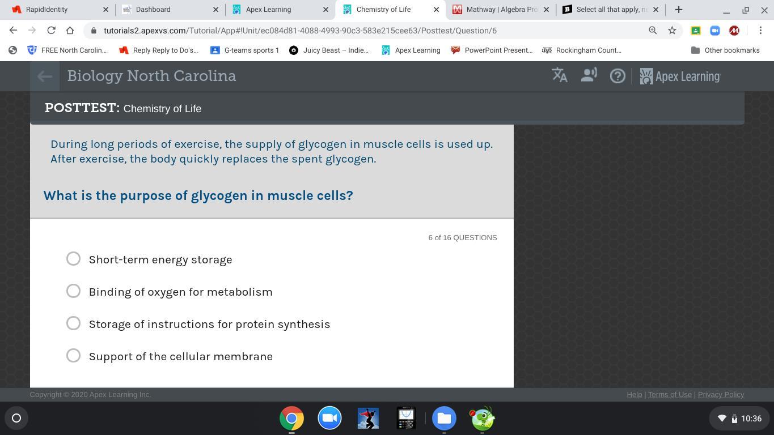
Task: Open the Help link in footer
Action: (x=634, y=395)
